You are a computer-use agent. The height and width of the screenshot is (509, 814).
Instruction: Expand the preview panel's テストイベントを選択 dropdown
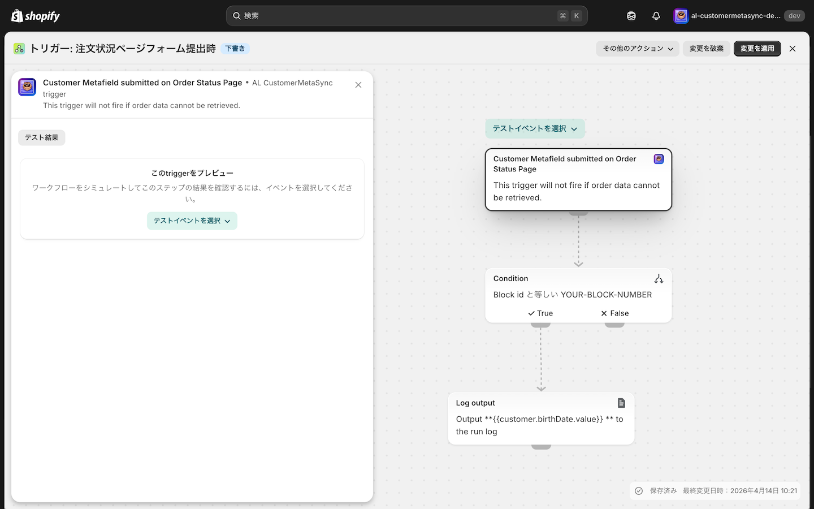[x=192, y=221]
